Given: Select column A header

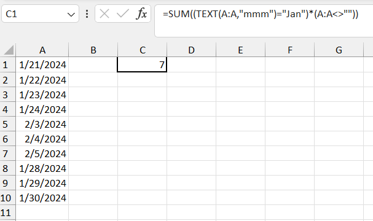Looking at the screenshot, I should 42,50.
